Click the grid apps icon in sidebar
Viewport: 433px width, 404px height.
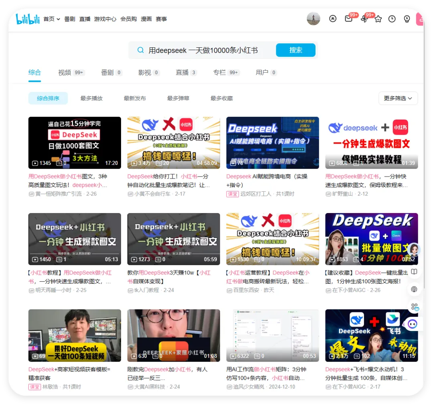(x=415, y=307)
